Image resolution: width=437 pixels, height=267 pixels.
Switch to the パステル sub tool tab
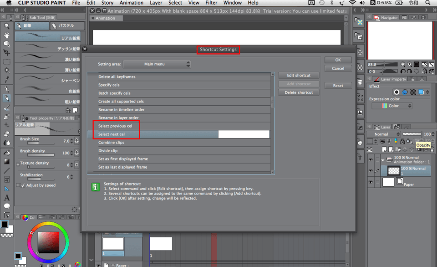67,26
